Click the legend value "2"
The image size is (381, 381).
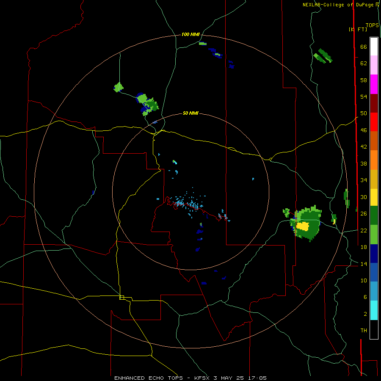(365, 314)
